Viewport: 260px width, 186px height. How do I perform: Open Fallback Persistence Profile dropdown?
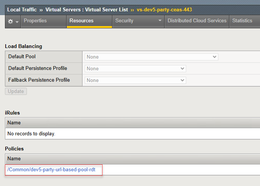coord(135,80)
